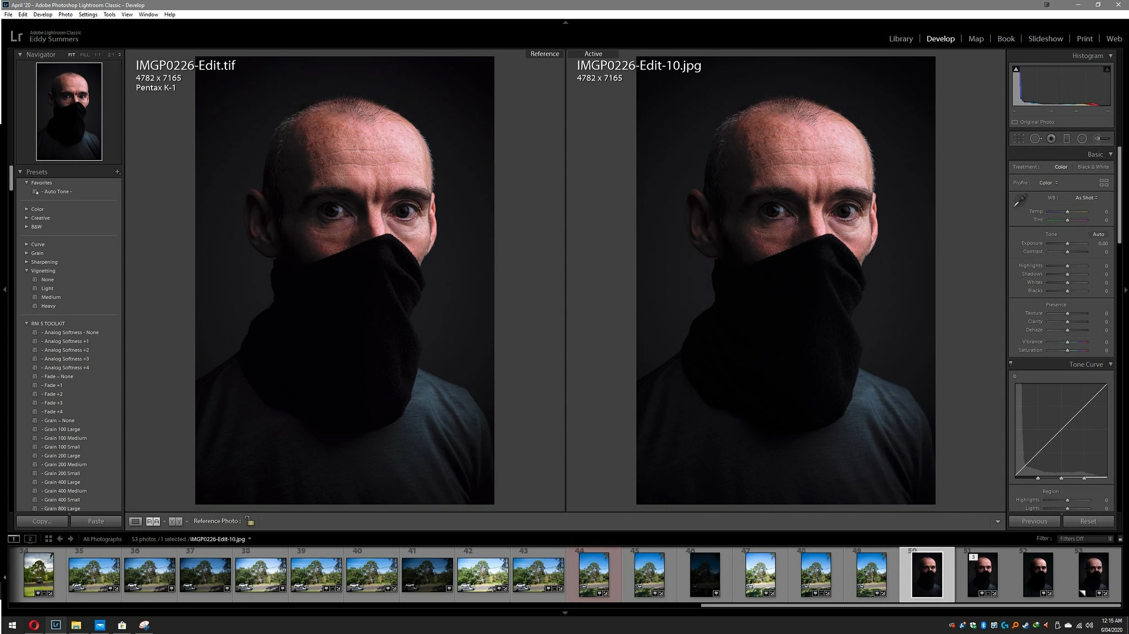Viewport: 1129px width, 634px height.
Task: Open the Photo menu
Action: (x=65, y=14)
